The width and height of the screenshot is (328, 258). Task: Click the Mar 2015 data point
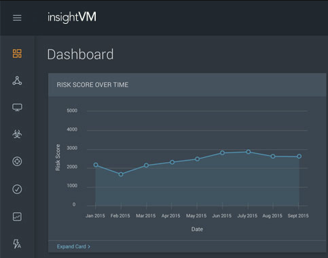(x=146, y=165)
